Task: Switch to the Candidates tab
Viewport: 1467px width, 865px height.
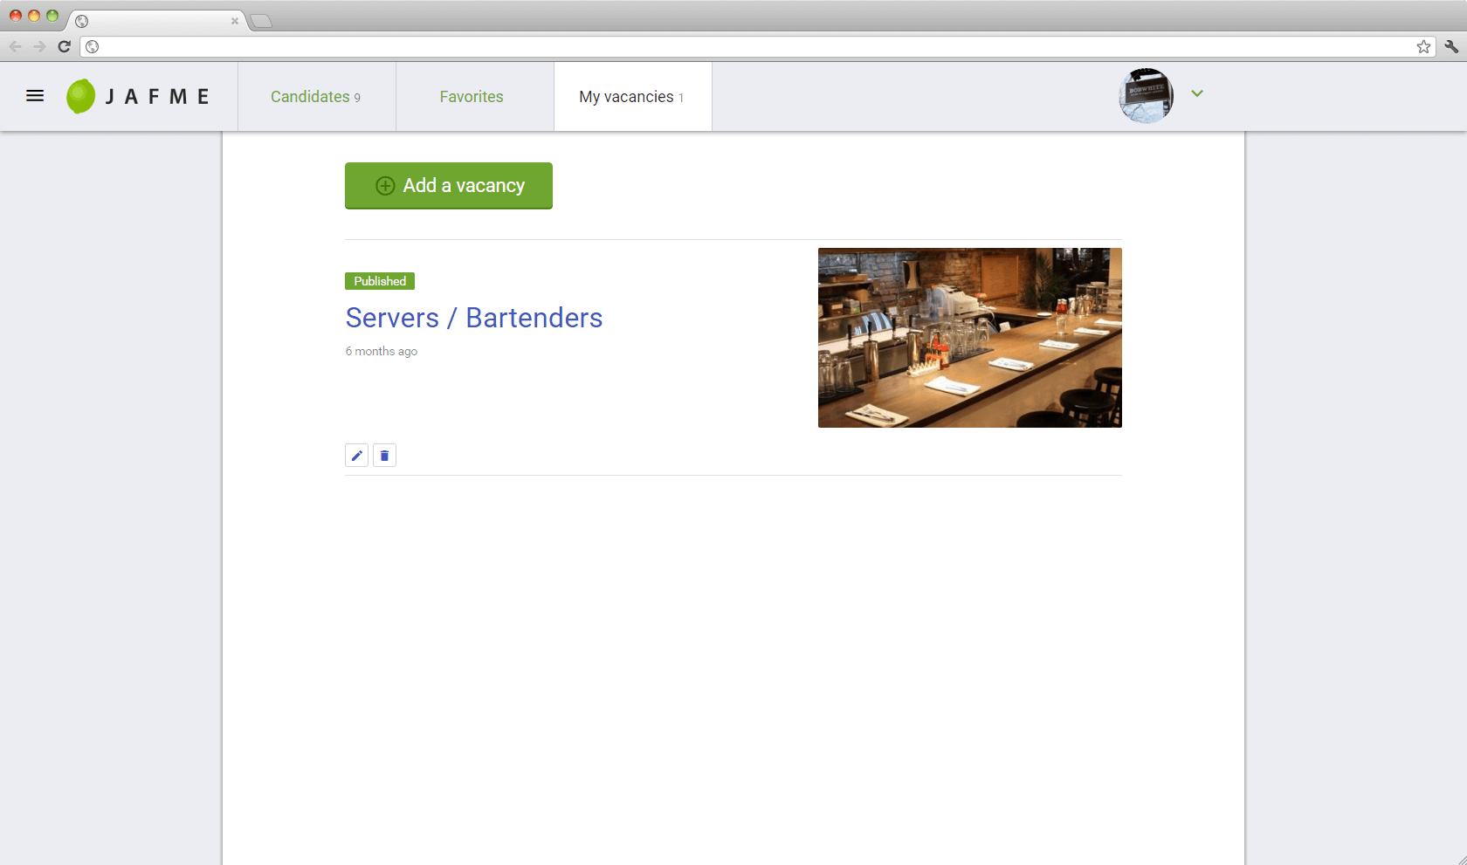Action: [315, 97]
